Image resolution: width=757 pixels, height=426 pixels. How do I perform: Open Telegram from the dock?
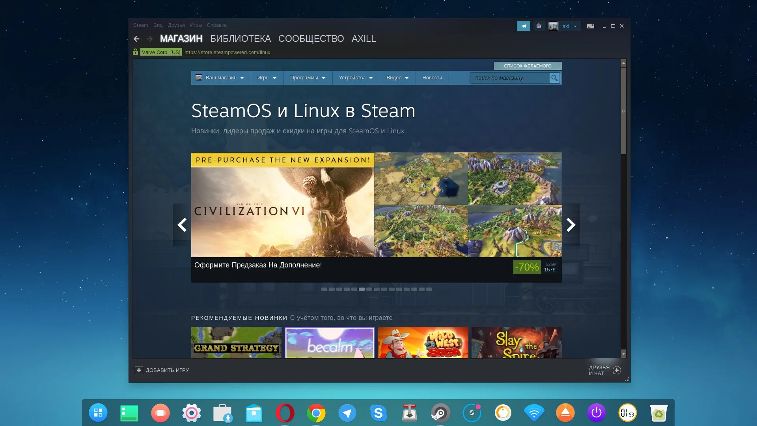(x=347, y=413)
